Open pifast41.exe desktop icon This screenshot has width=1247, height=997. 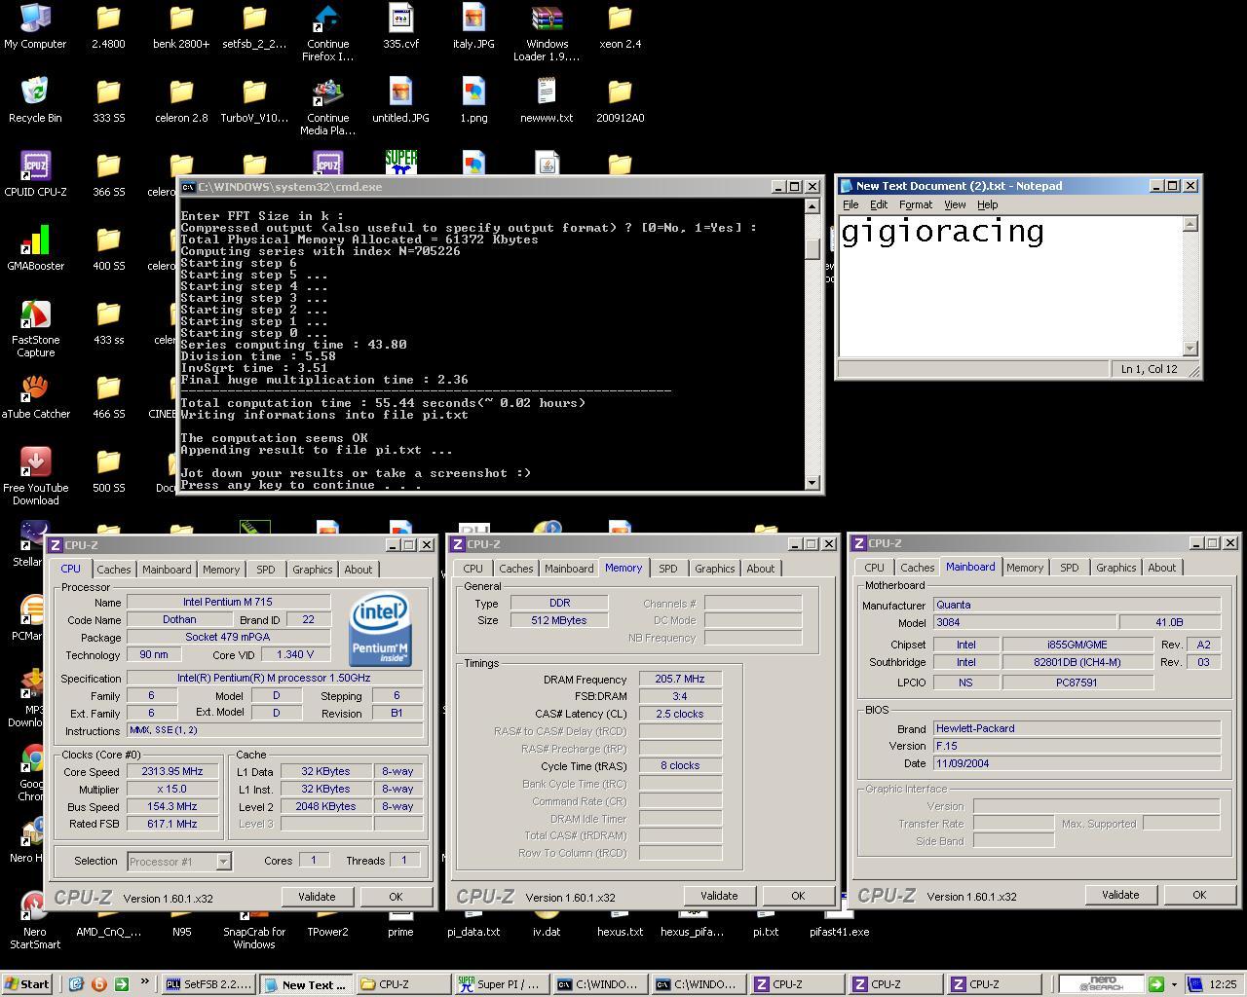tap(839, 932)
